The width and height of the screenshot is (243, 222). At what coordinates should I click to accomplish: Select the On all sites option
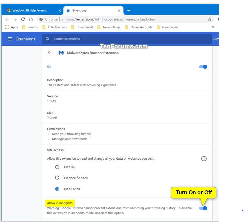click(x=57, y=189)
